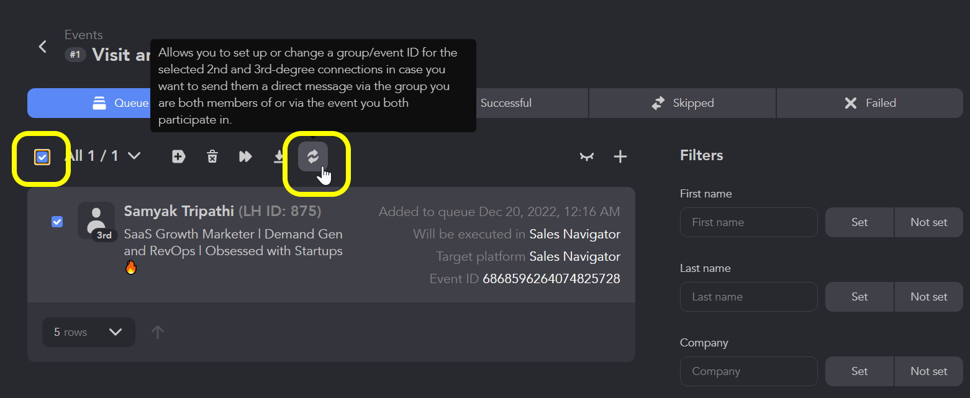Click the Samyak Tripathi name

[x=179, y=211]
